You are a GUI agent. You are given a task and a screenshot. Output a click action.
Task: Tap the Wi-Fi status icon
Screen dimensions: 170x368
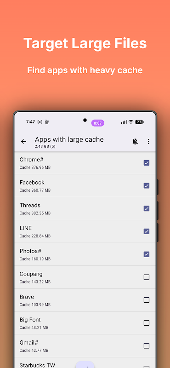click(131, 122)
